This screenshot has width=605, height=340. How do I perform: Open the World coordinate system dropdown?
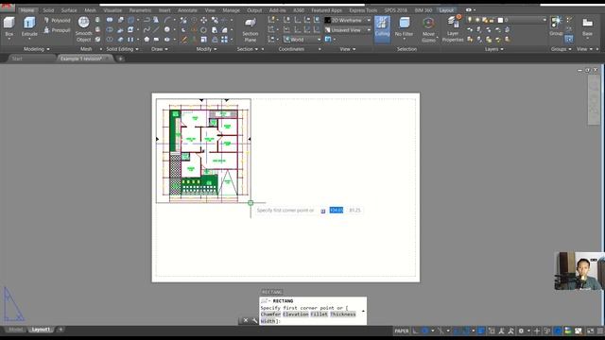(302, 40)
